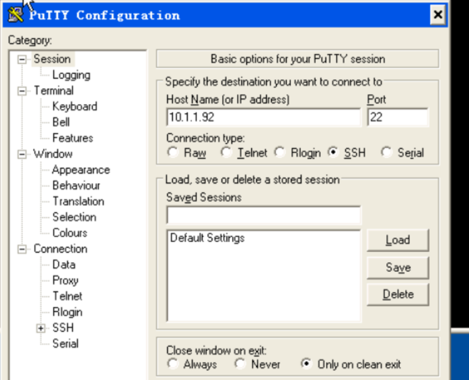This screenshot has width=469, height=380.
Task: Click the Load button
Action: (x=398, y=240)
